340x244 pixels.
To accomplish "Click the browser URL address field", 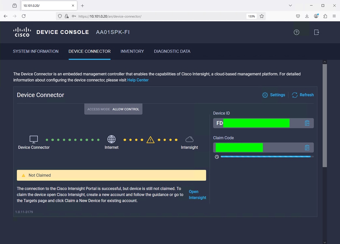I will (x=161, y=16).
